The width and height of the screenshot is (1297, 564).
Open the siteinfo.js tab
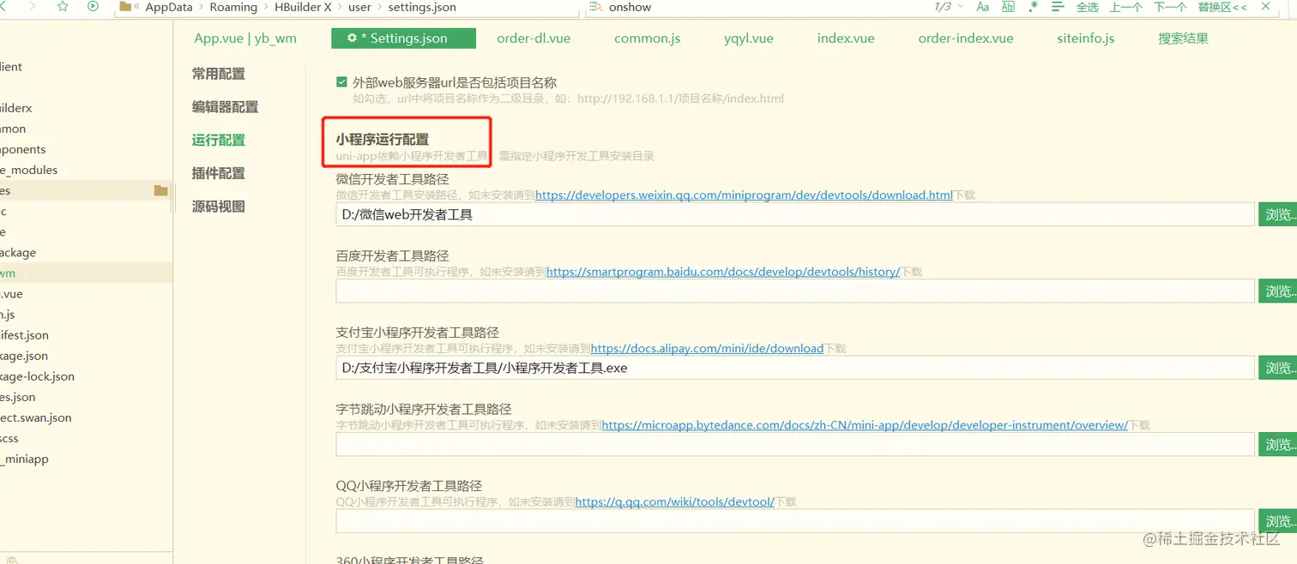coord(1086,39)
